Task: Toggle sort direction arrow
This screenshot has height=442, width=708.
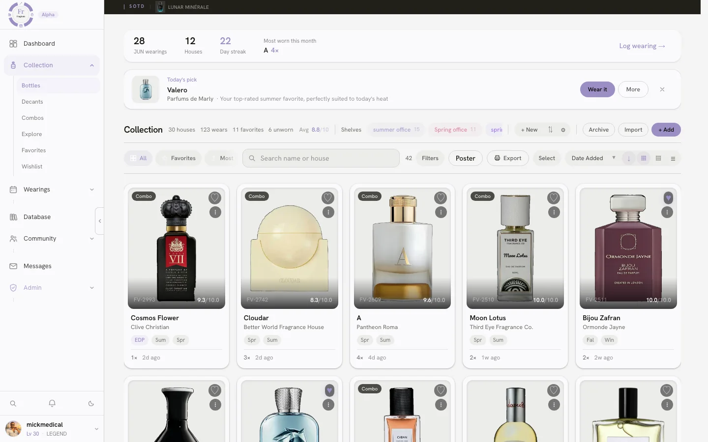Action: tap(628, 158)
